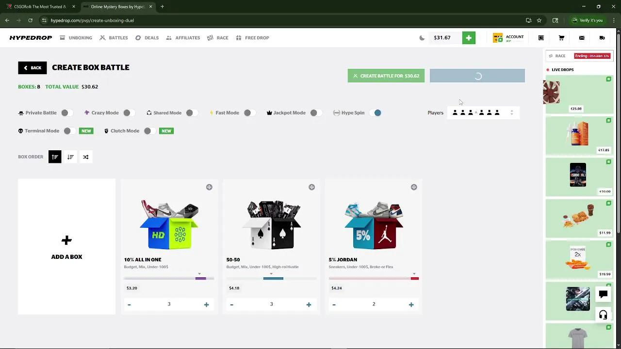The width and height of the screenshot is (621, 349).
Task: Open Race link in sidebar
Action: [557, 56]
